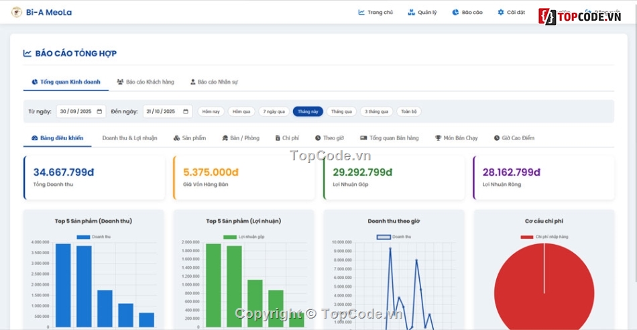This screenshot has width=637, height=330.
Task: Click the Bi-A MeoLa logo icon
Action: pos(17,12)
